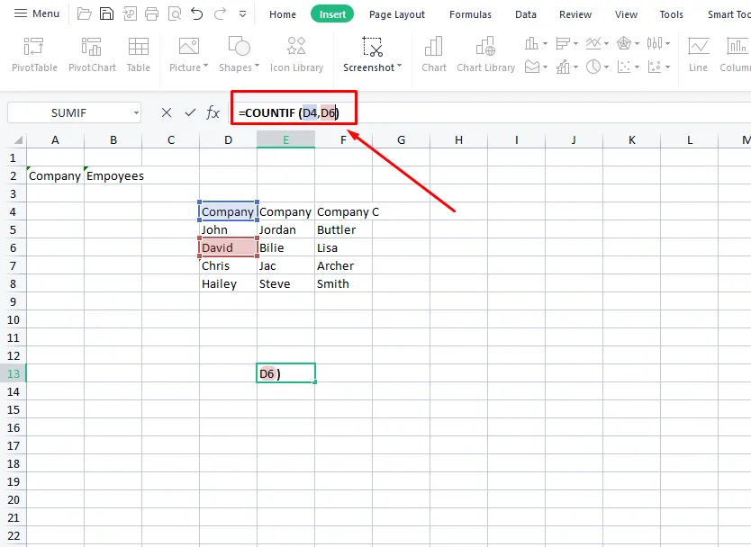Viewport: 751px width, 547px height.
Task: Click the Icon Library button
Action: [x=296, y=54]
